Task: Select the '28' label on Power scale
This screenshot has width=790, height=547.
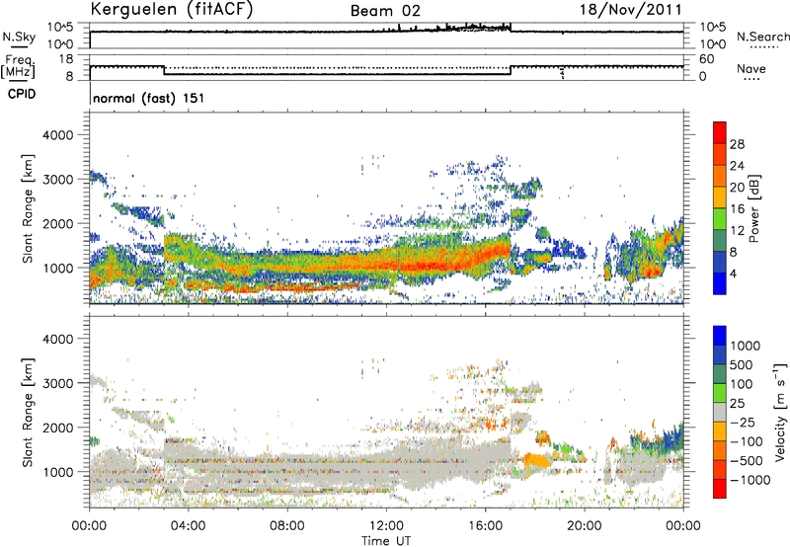Action: tap(737, 144)
